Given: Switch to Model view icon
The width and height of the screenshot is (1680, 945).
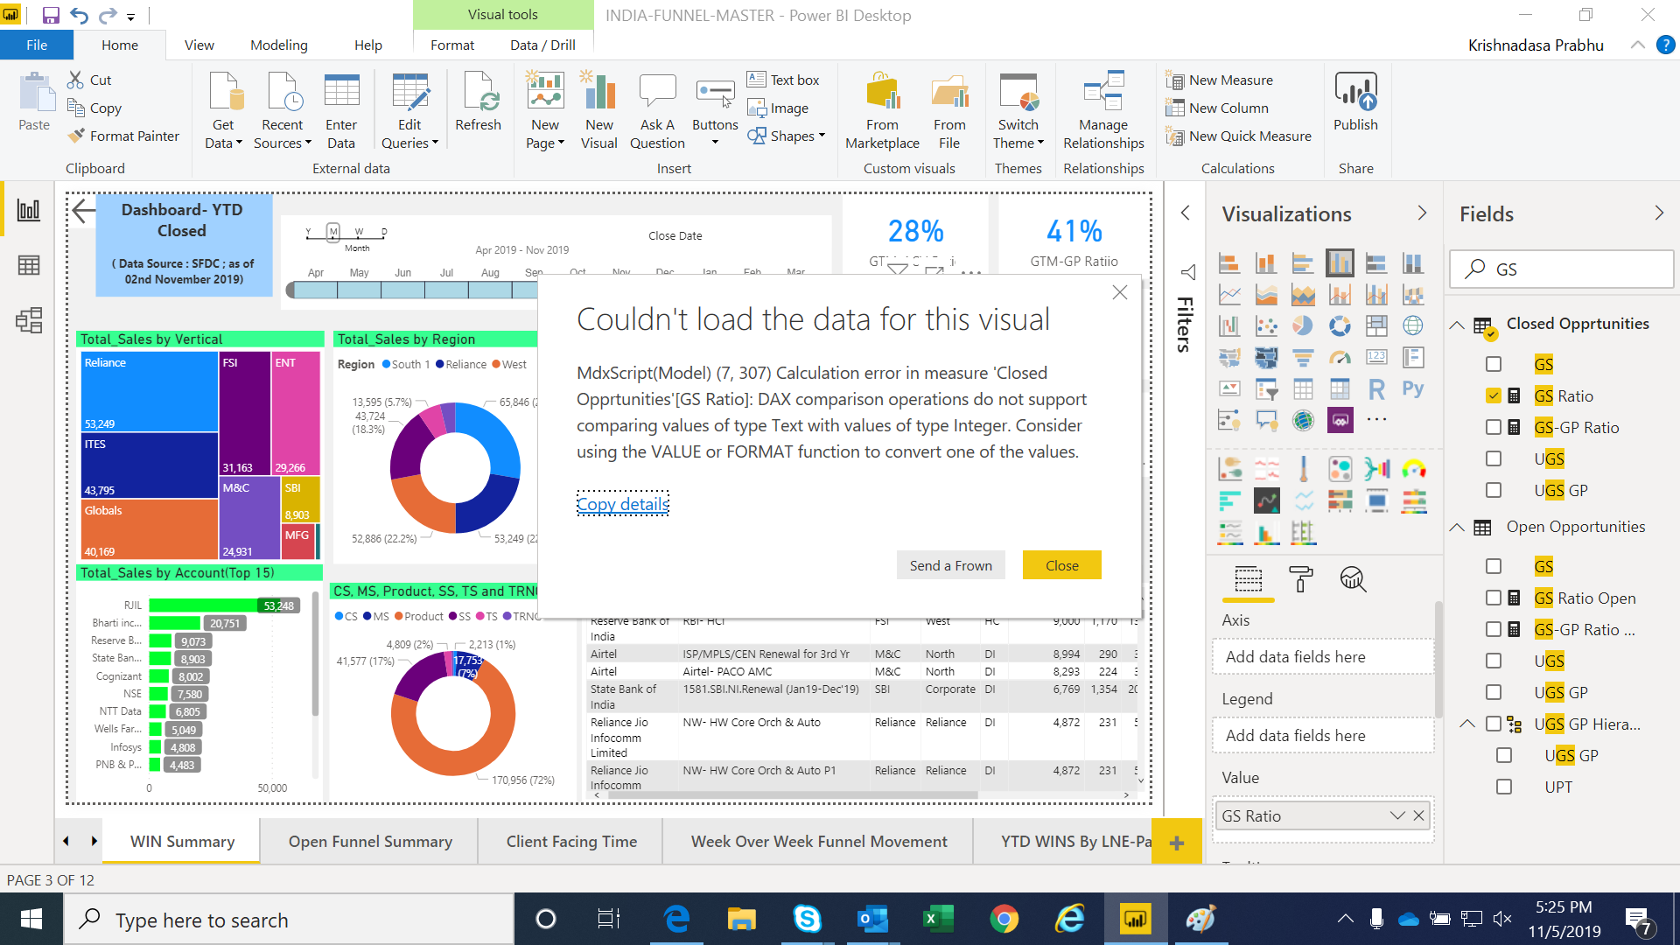Looking at the screenshot, I should pyautogui.click(x=29, y=320).
